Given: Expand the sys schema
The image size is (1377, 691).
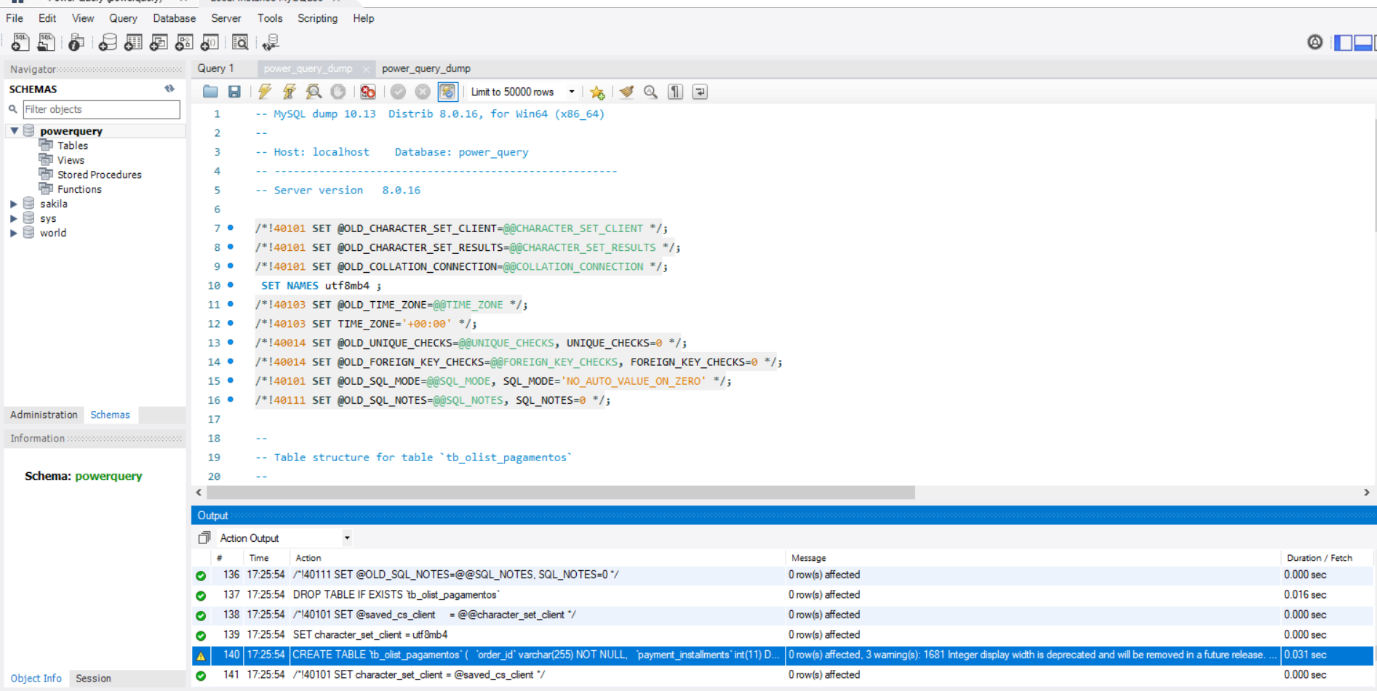Looking at the screenshot, I should [x=14, y=218].
